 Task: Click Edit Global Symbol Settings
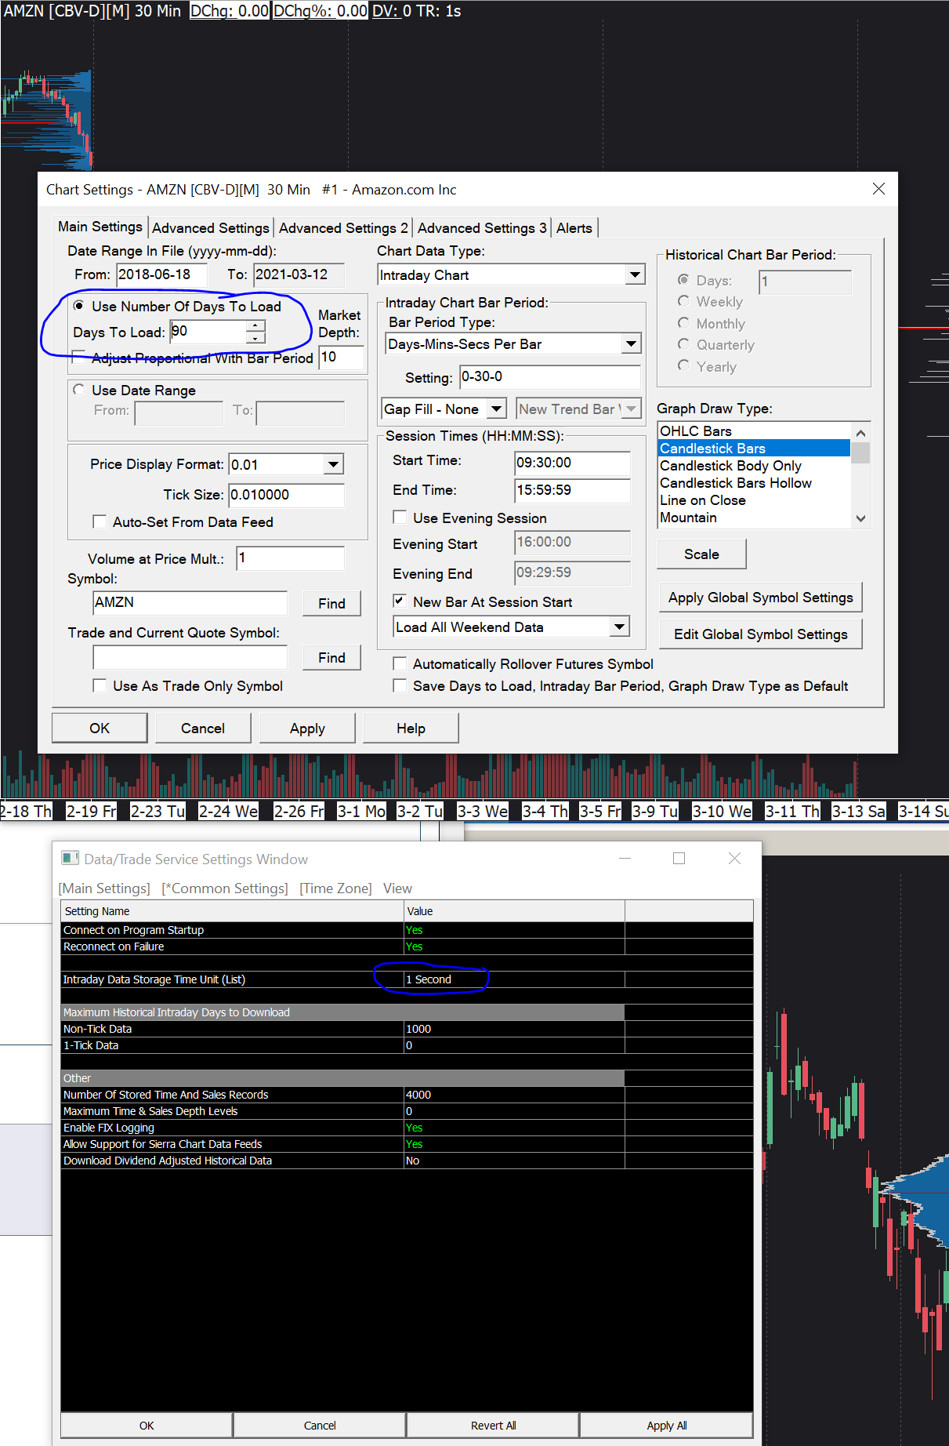pos(760,634)
